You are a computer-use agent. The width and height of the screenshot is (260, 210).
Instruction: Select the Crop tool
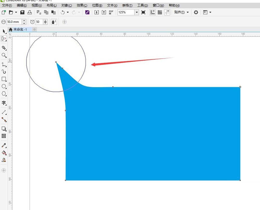(4, 48)
